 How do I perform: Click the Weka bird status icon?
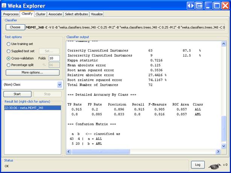(215, 166)
